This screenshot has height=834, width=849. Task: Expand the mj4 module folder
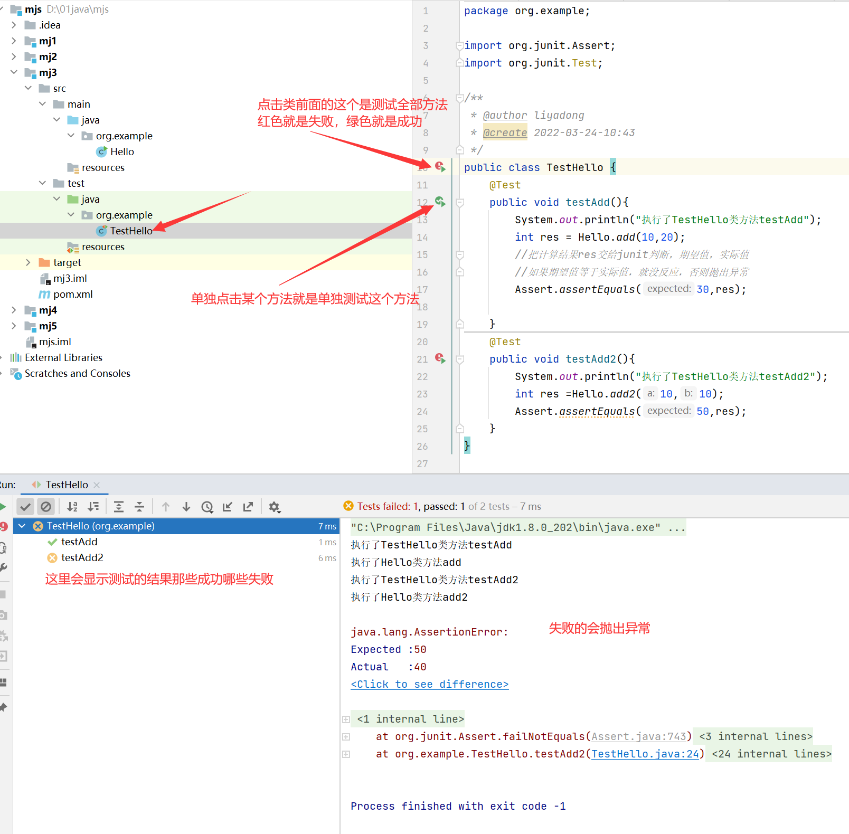(14, 310)
